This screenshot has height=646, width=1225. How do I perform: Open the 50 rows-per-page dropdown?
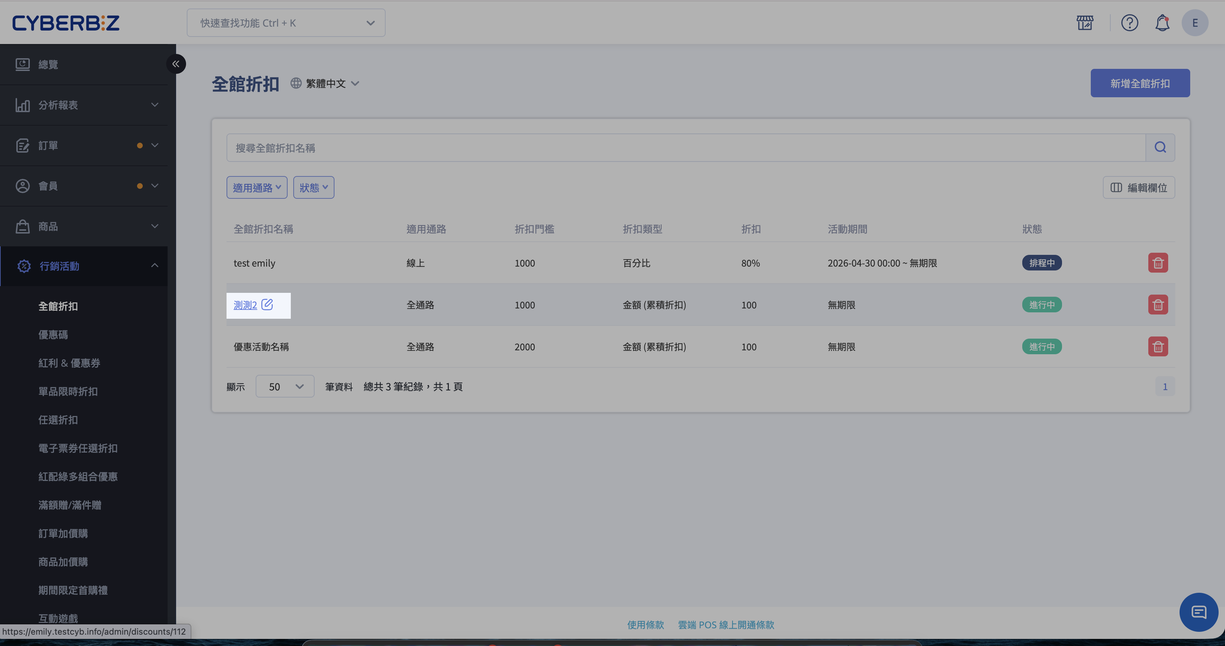pos(285,387)
